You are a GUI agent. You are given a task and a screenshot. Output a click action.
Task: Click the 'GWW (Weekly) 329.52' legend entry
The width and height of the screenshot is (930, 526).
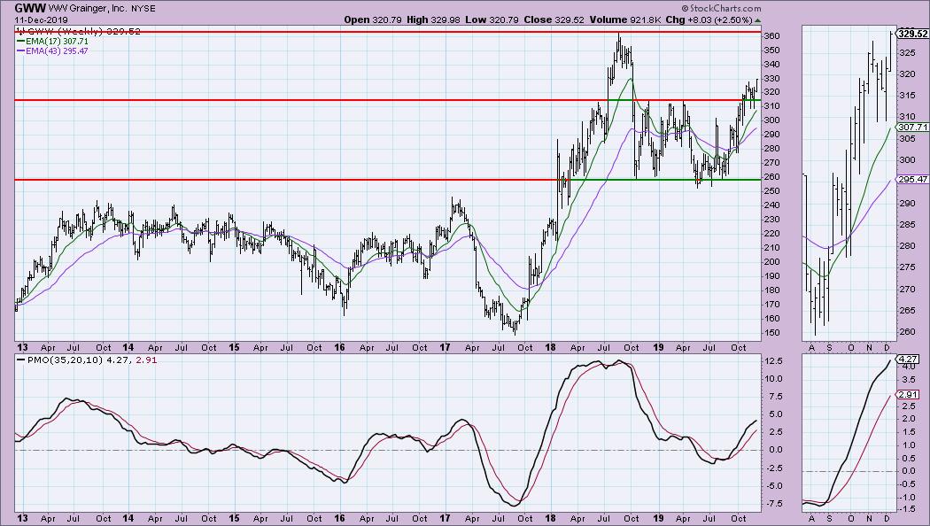pyautogui.click(x=78, y=31)
